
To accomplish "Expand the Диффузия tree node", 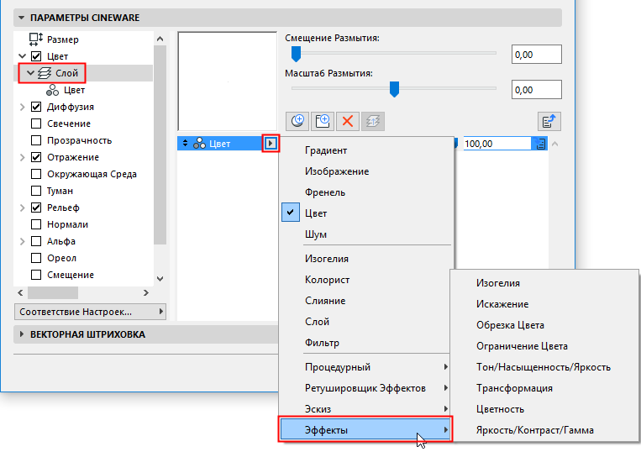I will coord(23,107).
